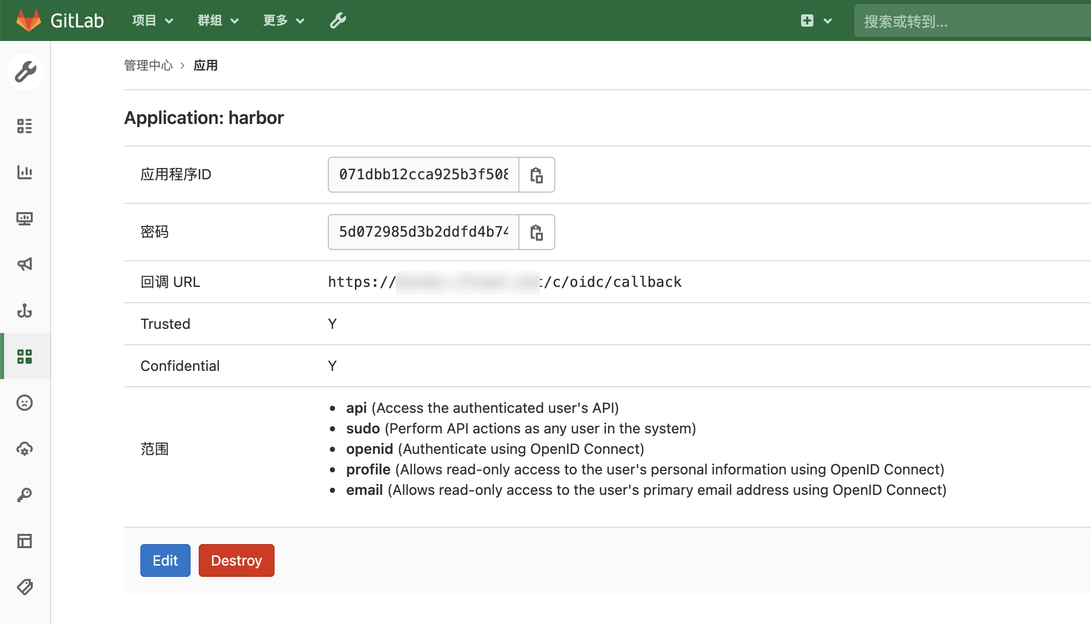Screen dimensions: 1091x624
Task: Copy the 应用程序ID to clipboard
Action: [x=537, y=175]
